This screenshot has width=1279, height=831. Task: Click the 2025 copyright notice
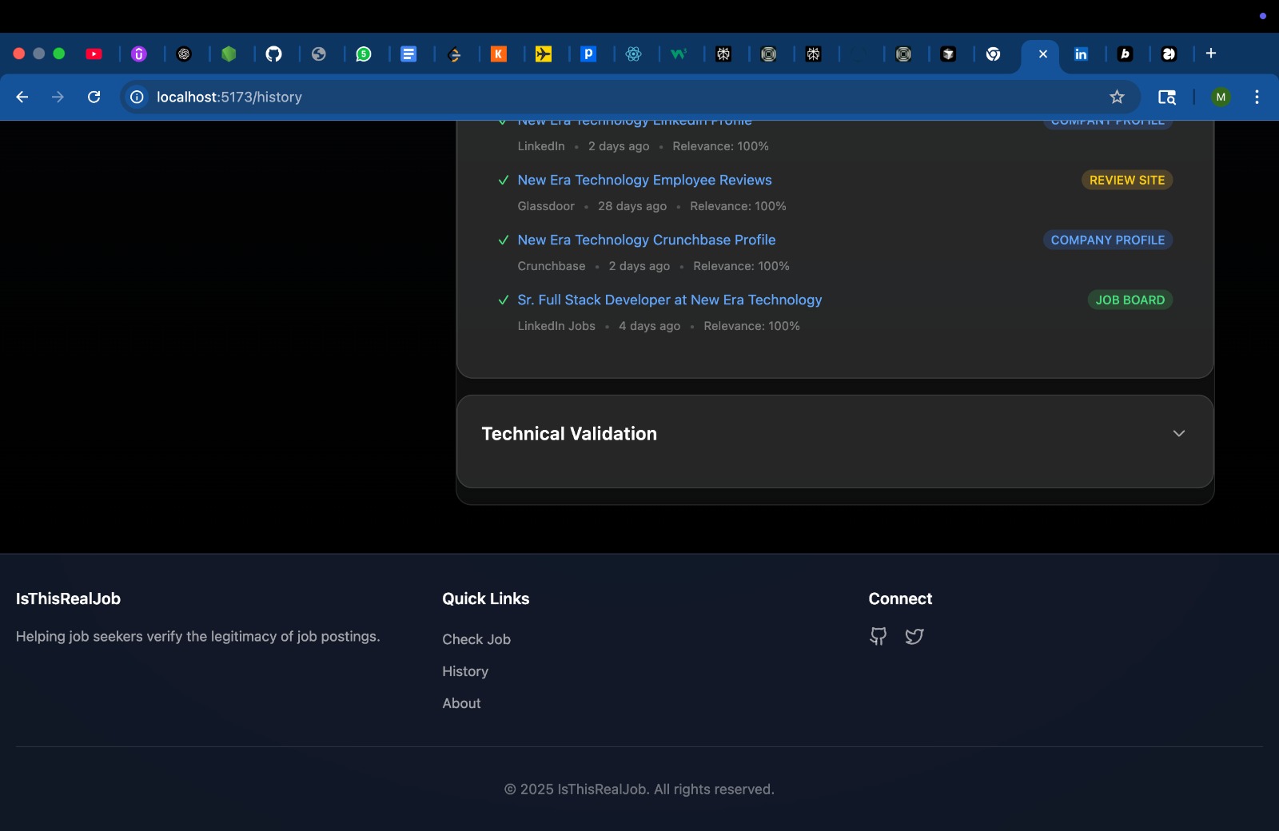tap(639, 789)
